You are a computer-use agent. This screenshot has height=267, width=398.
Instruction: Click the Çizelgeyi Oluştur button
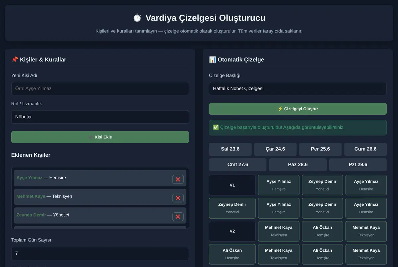point(298,109)
